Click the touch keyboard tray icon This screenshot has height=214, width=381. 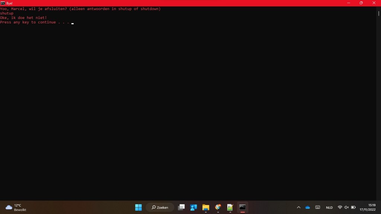317,207
